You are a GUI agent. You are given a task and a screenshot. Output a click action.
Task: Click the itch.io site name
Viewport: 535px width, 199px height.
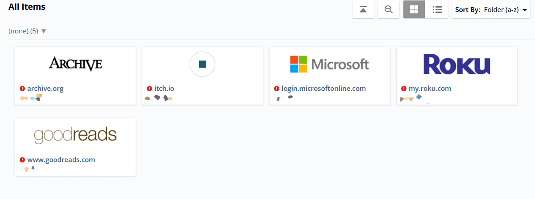pyautogui.click(x=164, y=89)
